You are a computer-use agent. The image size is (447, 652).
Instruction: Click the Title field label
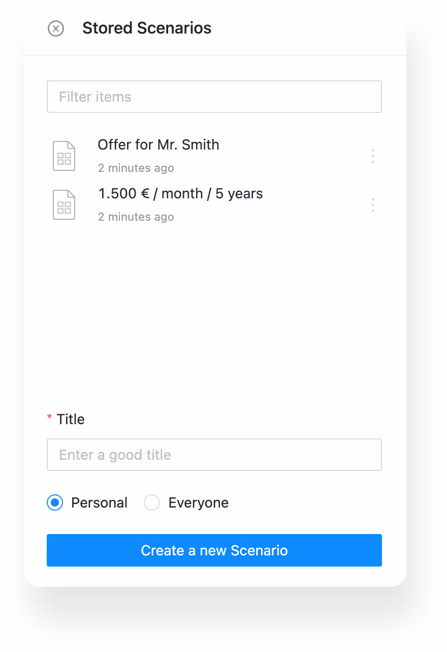coord(71,420)
